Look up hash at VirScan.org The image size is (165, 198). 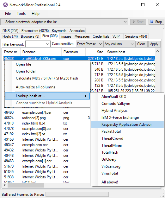coord(127,166)
